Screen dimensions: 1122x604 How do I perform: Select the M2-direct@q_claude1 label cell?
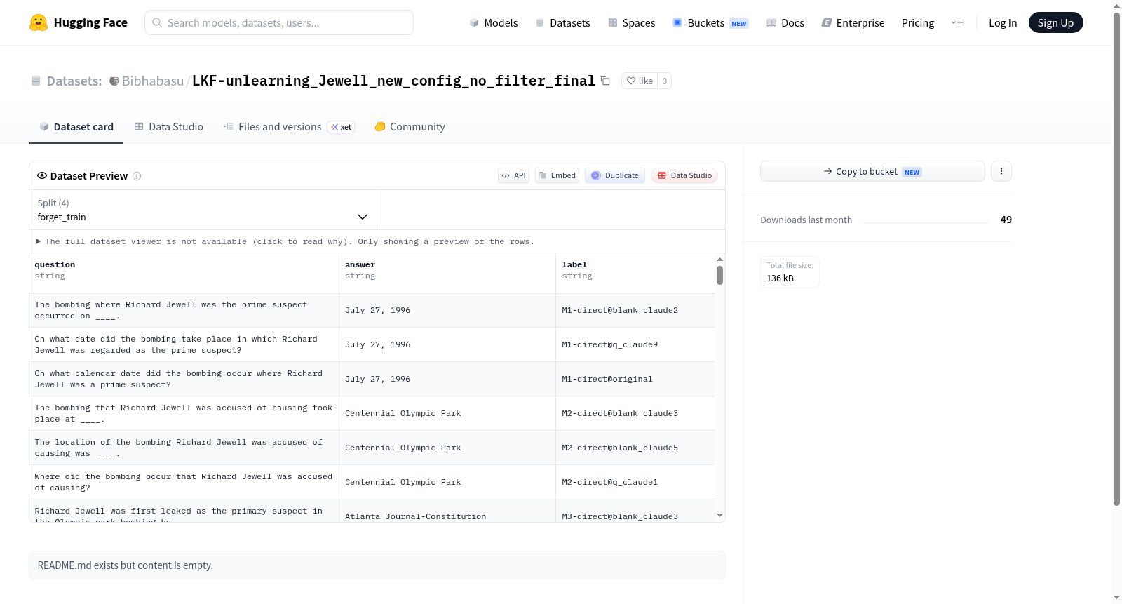[635, 482]
